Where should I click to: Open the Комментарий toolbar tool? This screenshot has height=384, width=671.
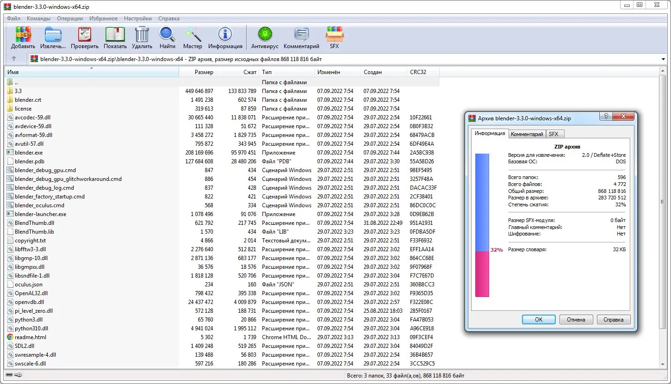[301, 35]
